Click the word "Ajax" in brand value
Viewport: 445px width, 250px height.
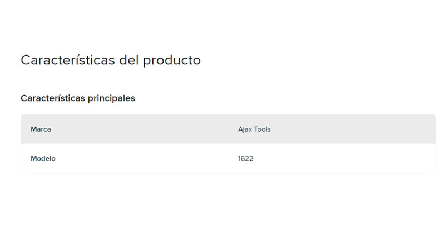tap(245, 129)
